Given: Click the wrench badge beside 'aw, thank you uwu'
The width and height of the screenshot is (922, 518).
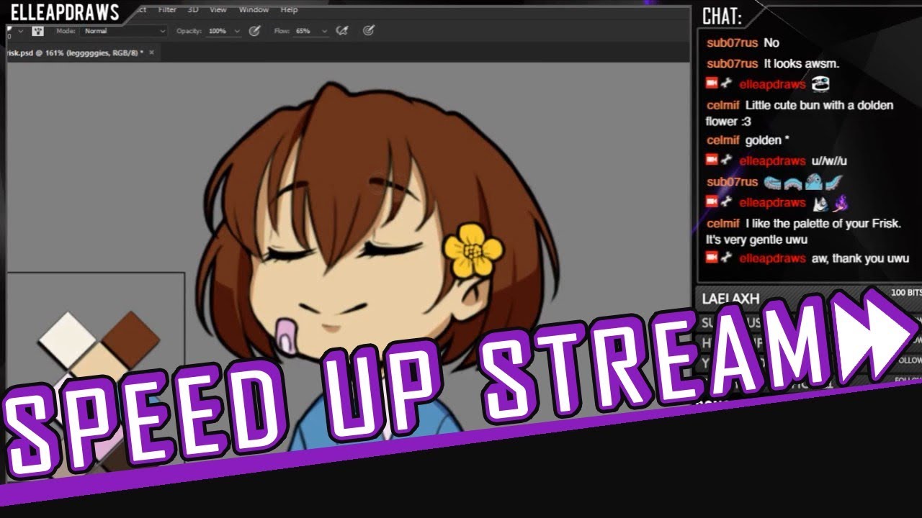Looking at the screenshot, I should [x=728, y=258].
